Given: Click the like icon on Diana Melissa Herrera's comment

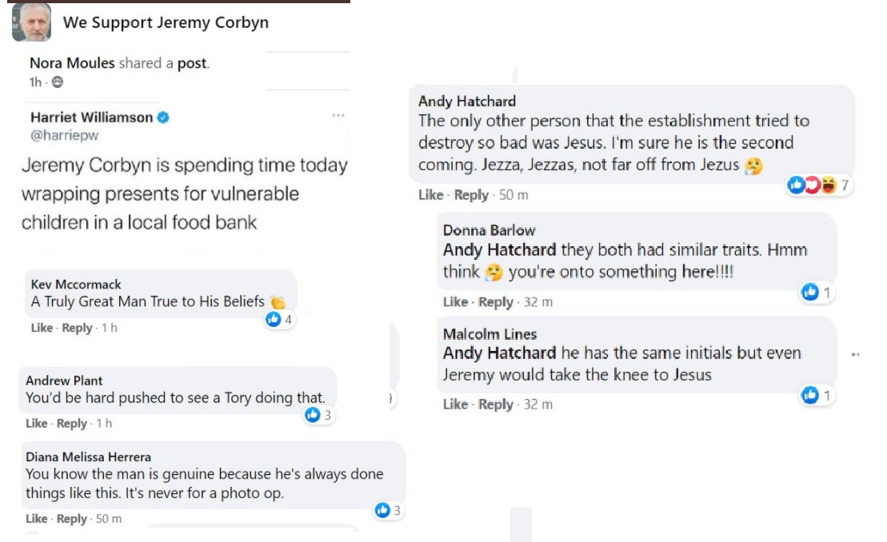Looking at the screenshot, I should (x=382, y=510).
